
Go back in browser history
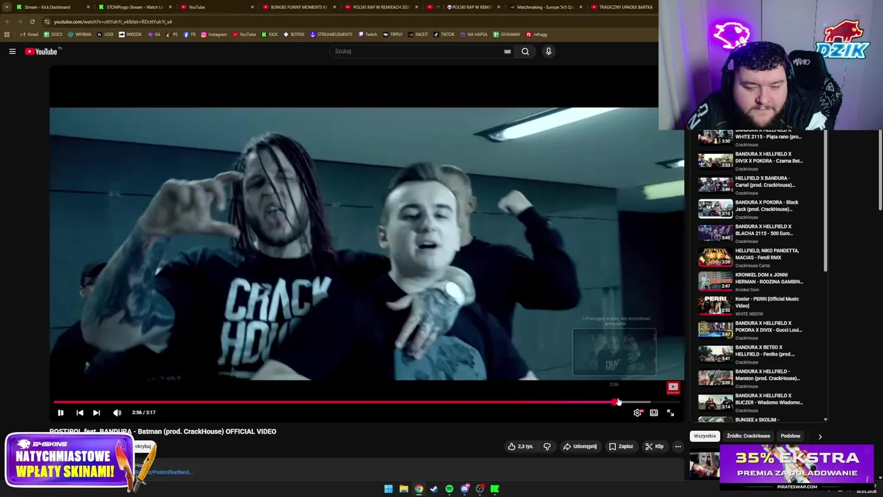[7, 21]
